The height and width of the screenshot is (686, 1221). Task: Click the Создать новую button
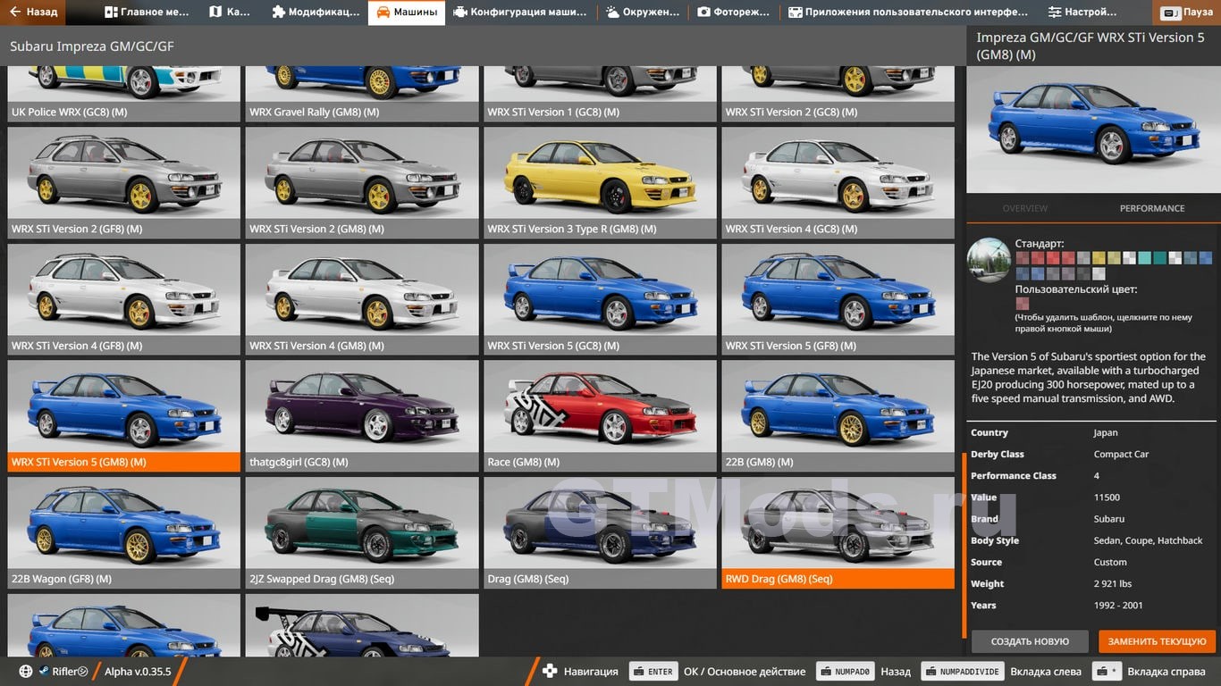click(1030, 641)
